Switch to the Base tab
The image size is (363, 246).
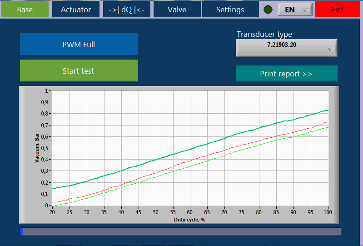click(25, 10)
